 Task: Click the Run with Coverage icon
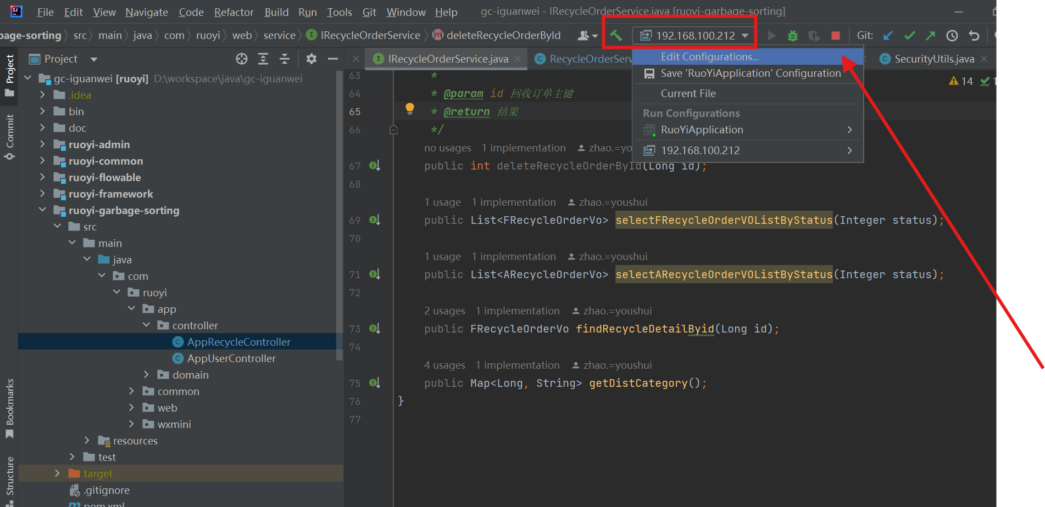814,36
